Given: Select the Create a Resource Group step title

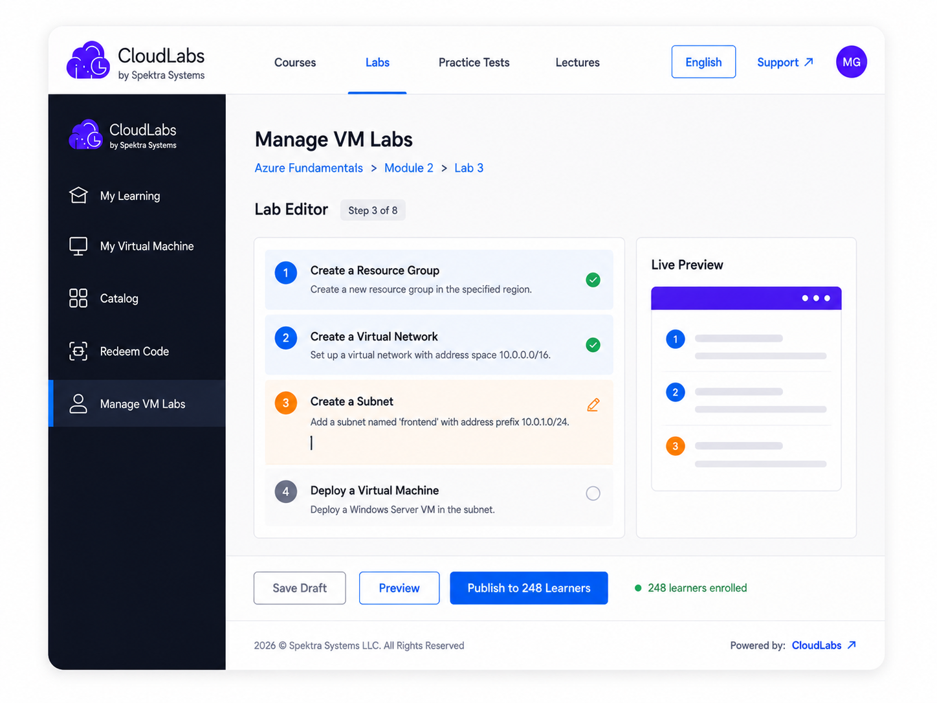Looking at the screenshot, I should click(x=375, y=270).
